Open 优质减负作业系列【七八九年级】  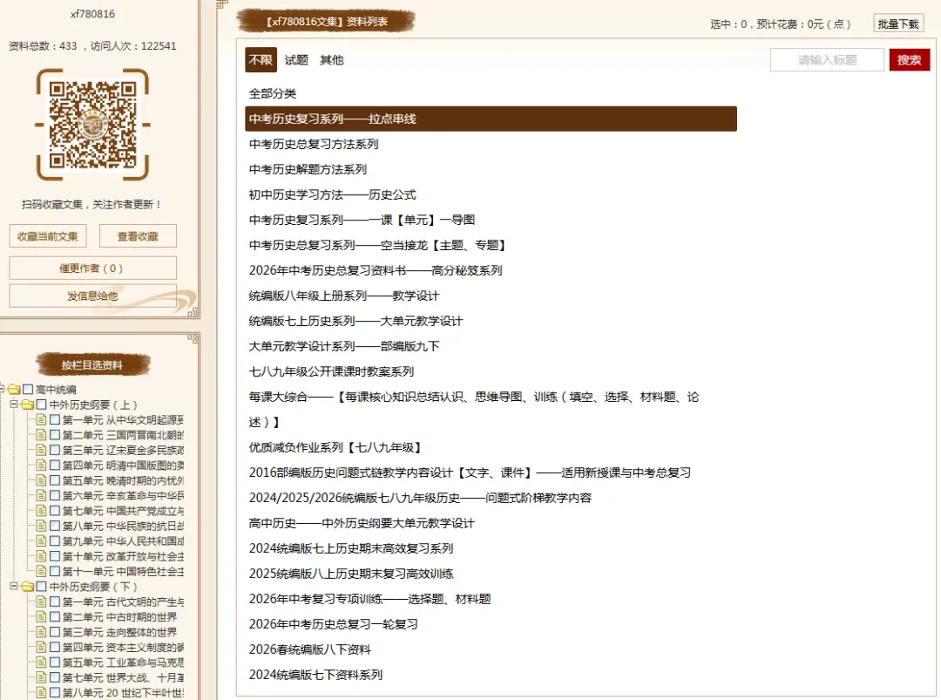coord(336,447)
